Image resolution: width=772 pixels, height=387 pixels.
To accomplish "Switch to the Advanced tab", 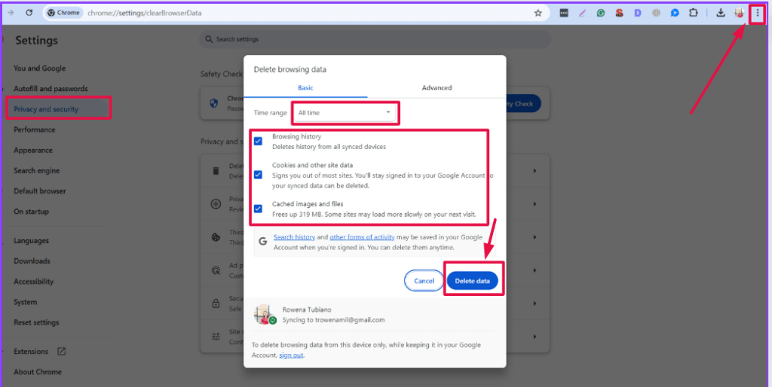I will click(437, 87).
